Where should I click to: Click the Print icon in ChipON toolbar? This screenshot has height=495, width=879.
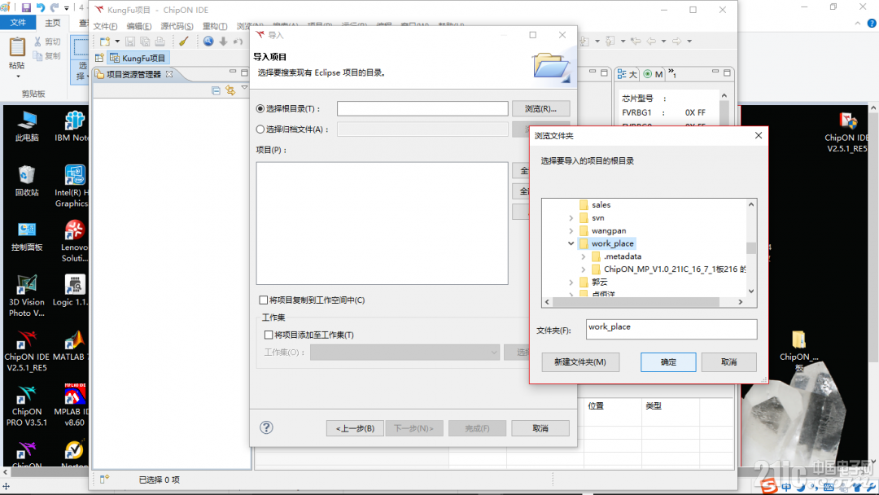tap(160, 42)
